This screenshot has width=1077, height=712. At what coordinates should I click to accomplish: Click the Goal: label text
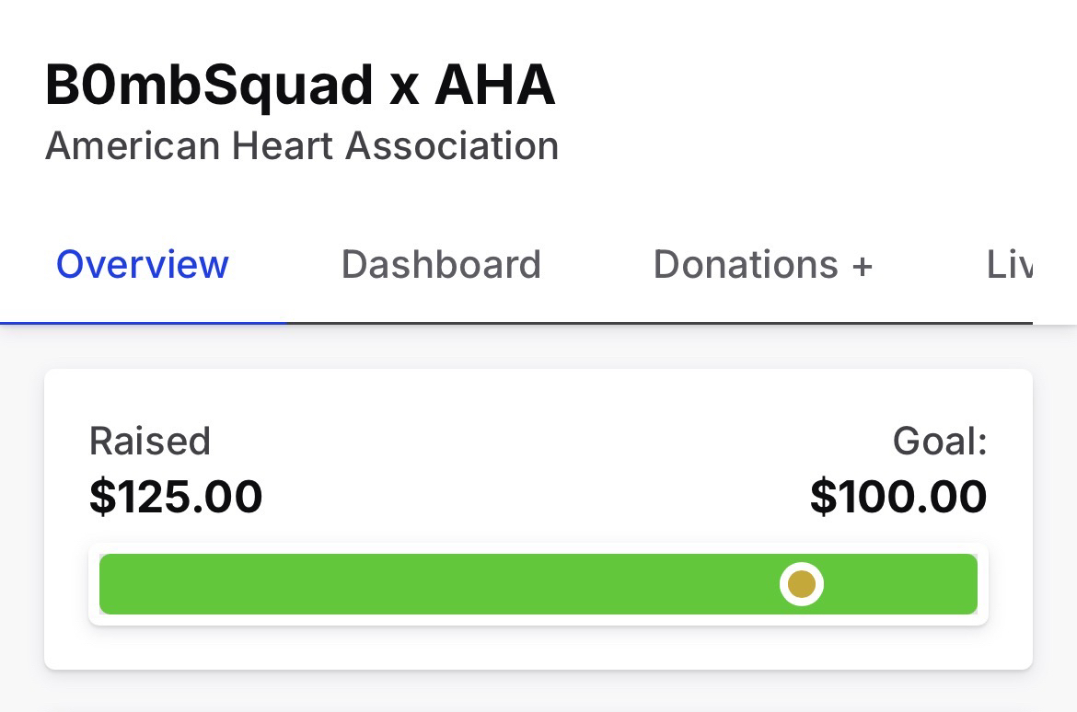coord(940,442)
